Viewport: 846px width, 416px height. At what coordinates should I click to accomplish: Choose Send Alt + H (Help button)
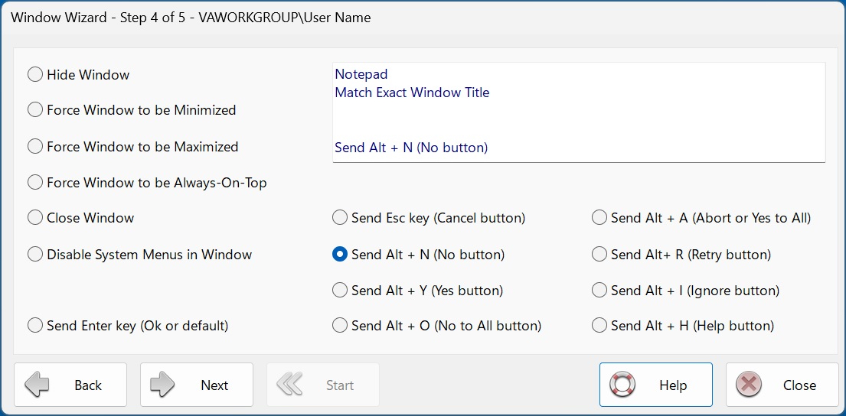(x=684, y=326)
